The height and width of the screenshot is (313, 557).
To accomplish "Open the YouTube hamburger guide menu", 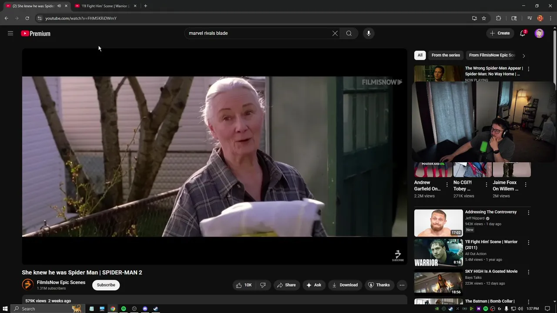I will tap(10, 33).
